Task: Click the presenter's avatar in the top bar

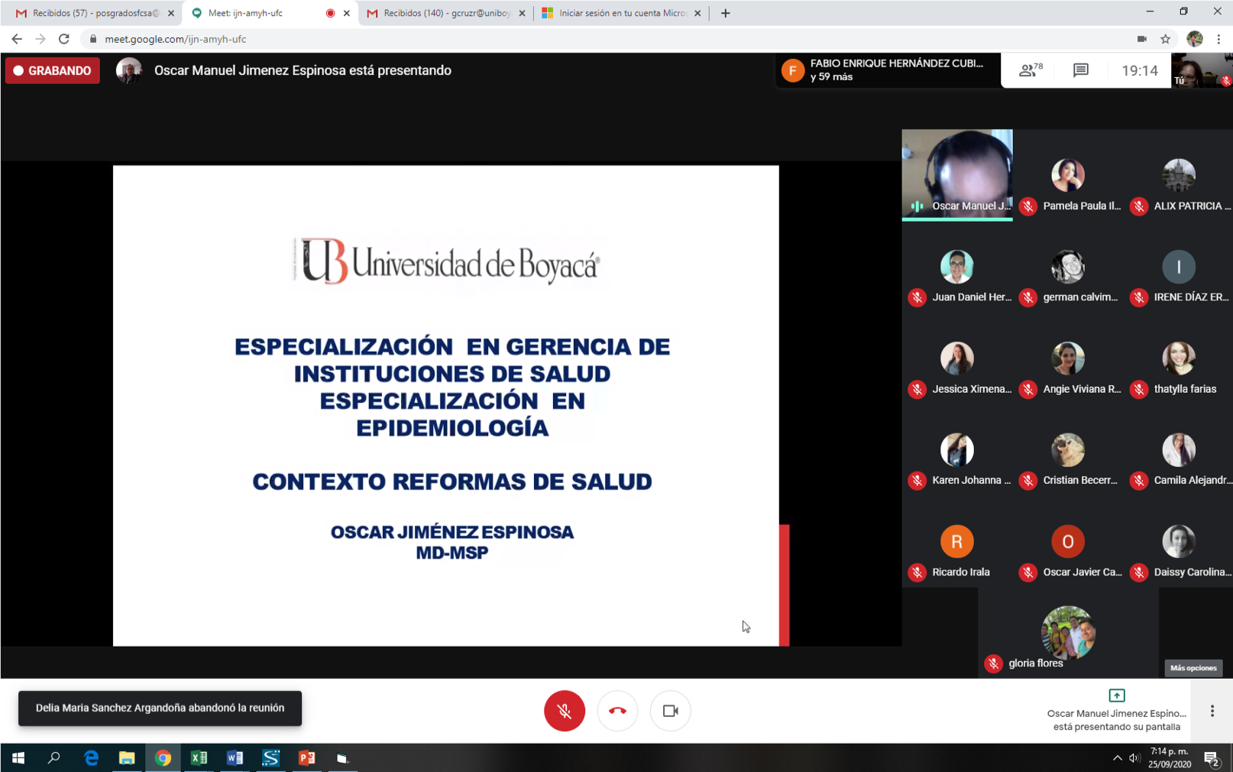Action: click(x=128, y=70)
